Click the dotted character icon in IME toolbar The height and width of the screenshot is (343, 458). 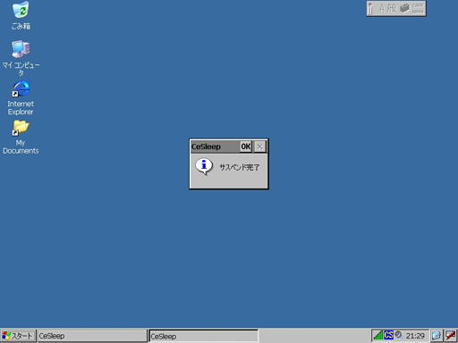click(x=392, y=8)
